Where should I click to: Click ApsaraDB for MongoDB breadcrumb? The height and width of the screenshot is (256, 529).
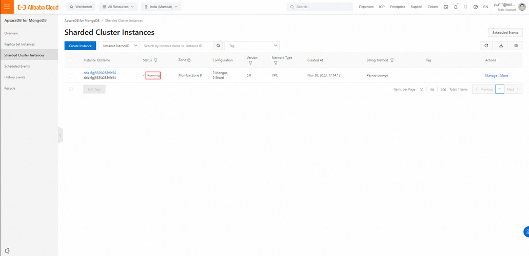click(82, 20)
